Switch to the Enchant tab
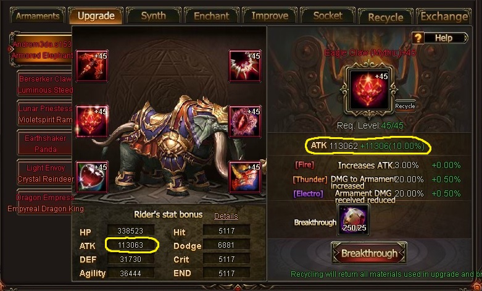482x291 pixels. coord(212,15)
